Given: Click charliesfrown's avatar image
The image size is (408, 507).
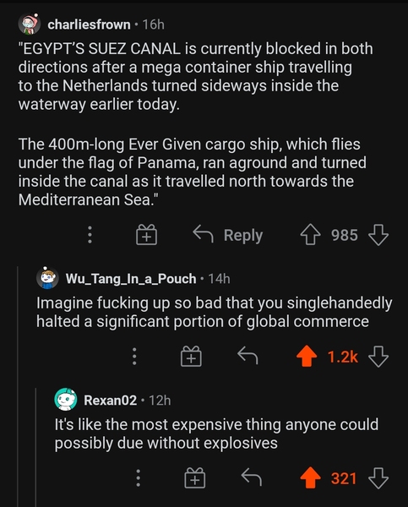Looking at the screenshot, I should (x=29, y=24).
